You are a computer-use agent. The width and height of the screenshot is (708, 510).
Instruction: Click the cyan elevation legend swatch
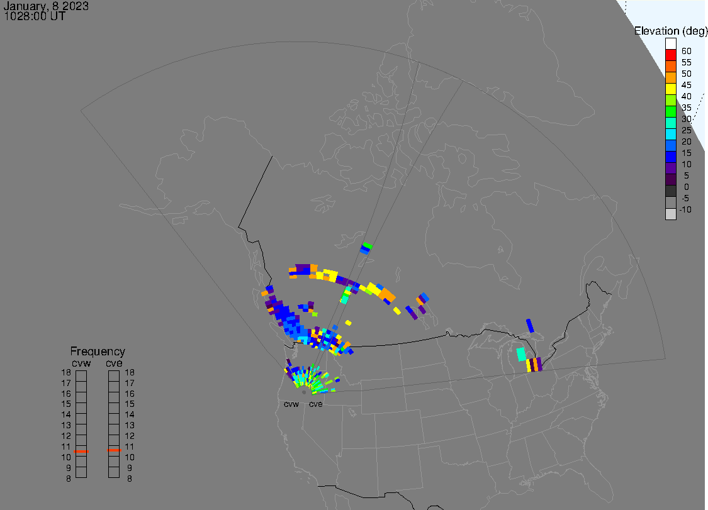(x=670, y=134)
